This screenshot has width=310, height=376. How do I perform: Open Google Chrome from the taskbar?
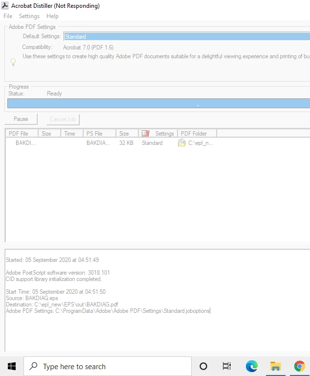[x=299, y=366]
